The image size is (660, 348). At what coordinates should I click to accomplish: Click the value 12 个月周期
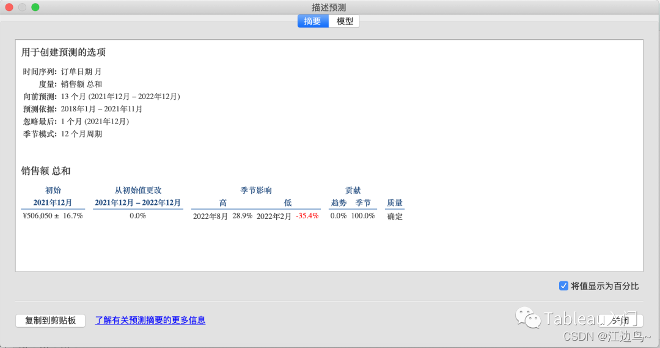click(x=81, y=134)
